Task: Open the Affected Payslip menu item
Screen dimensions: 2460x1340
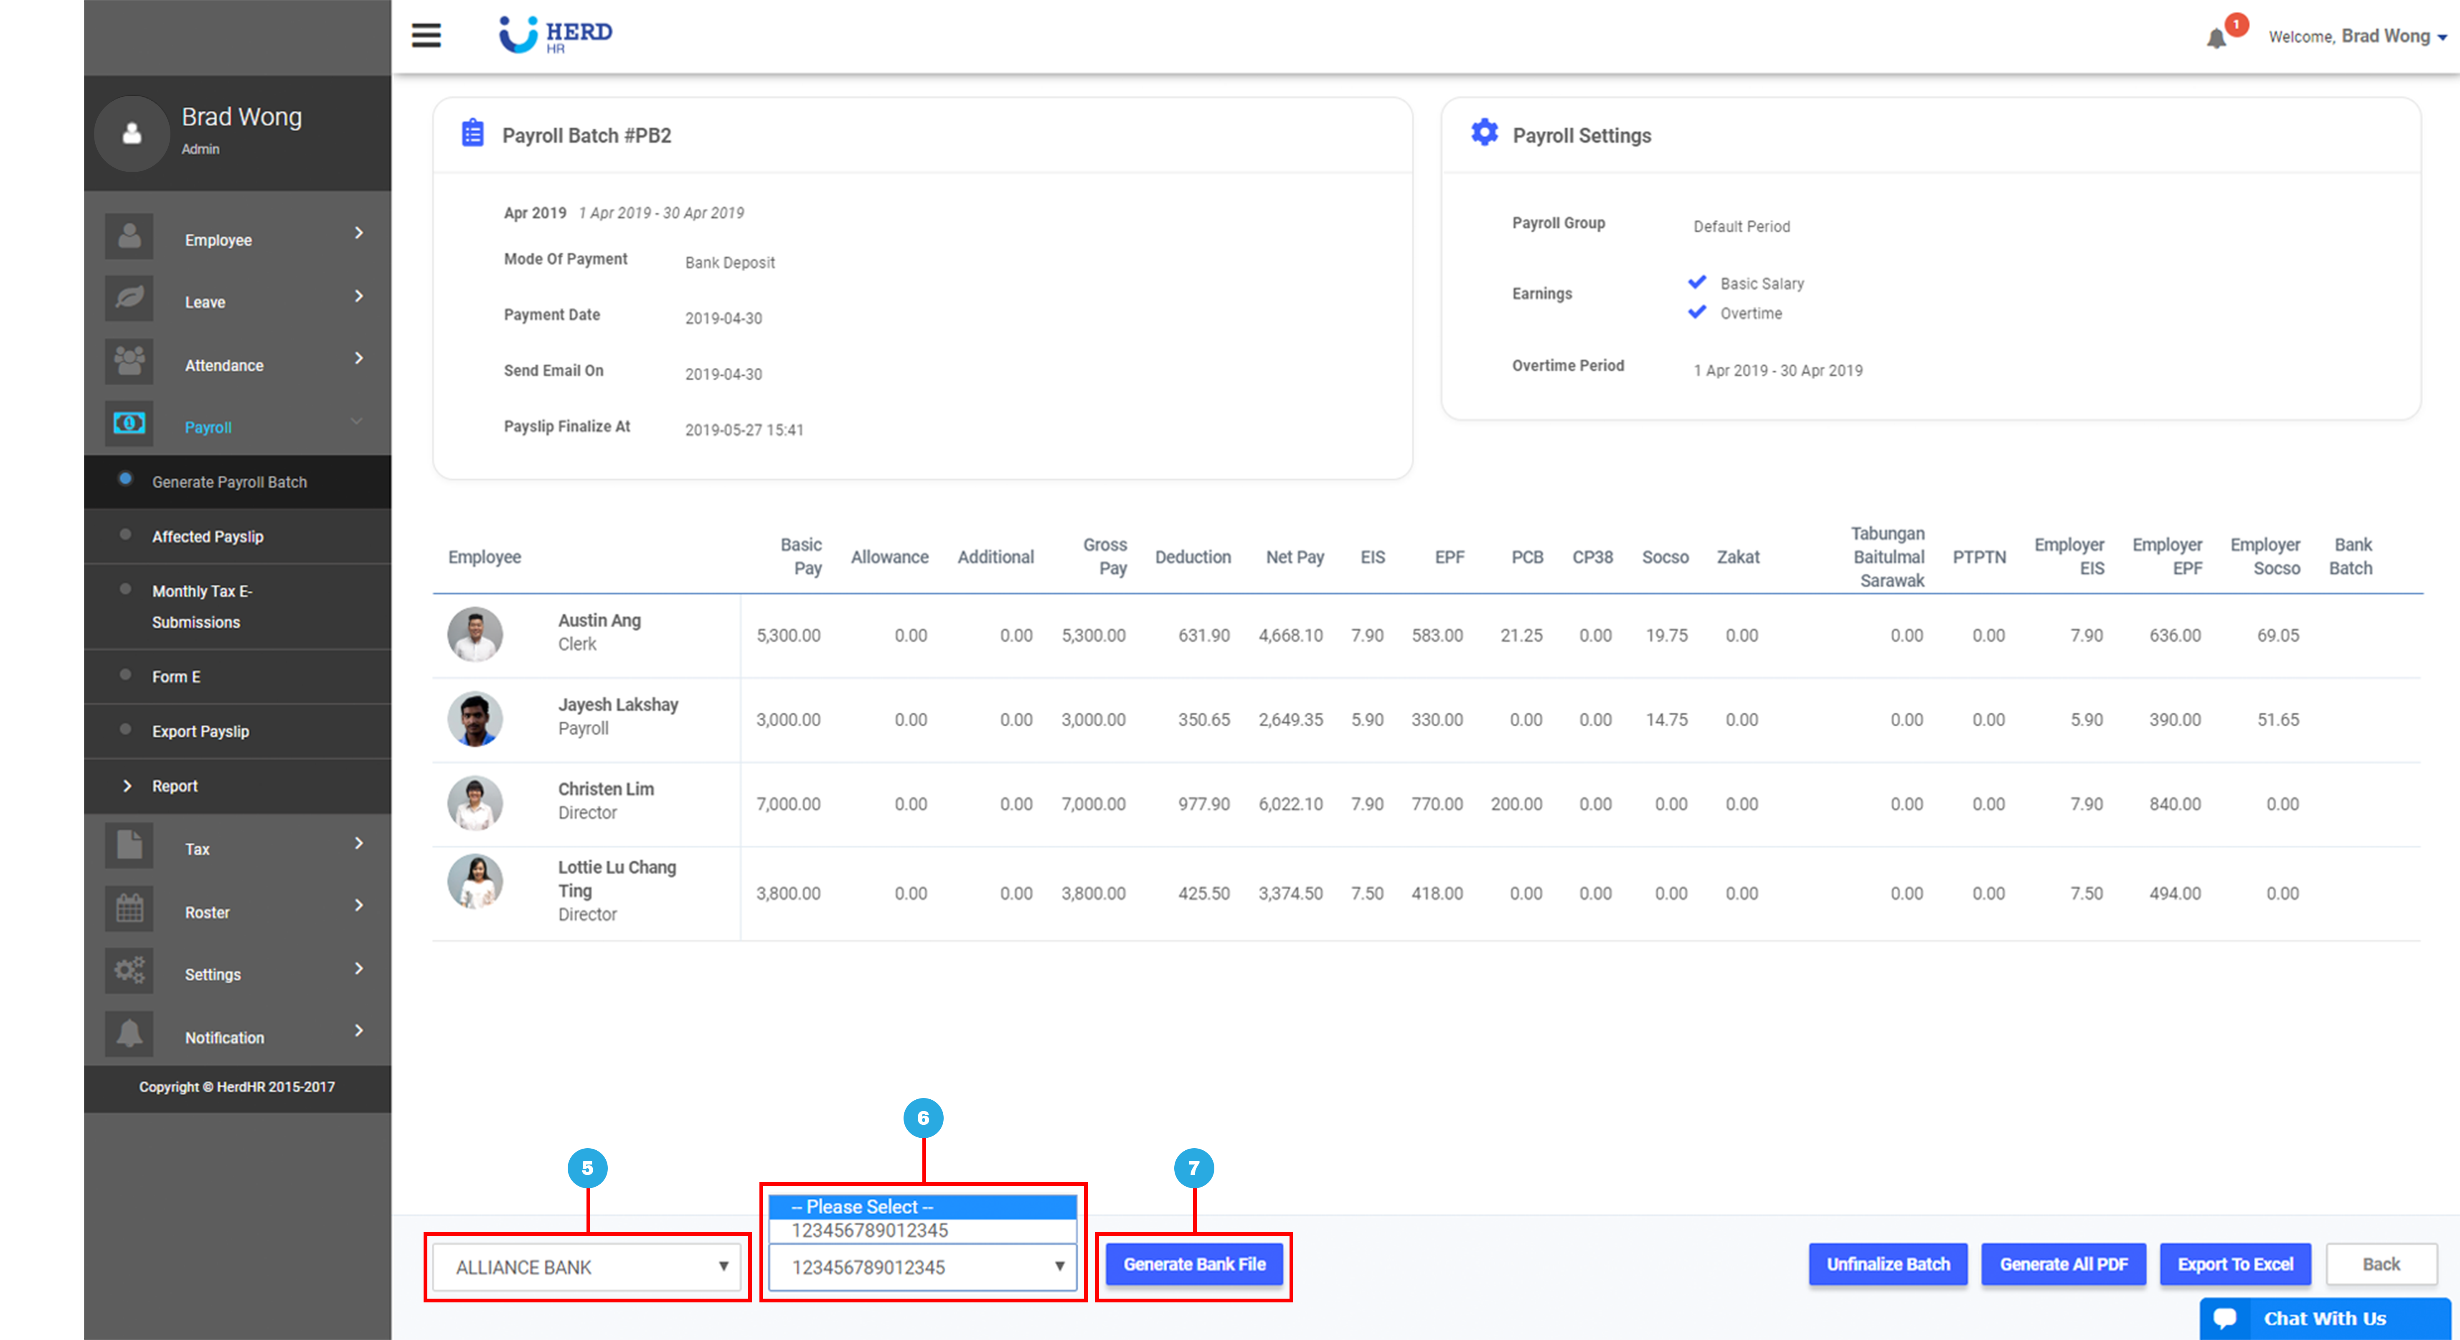Action: point(207,537)
